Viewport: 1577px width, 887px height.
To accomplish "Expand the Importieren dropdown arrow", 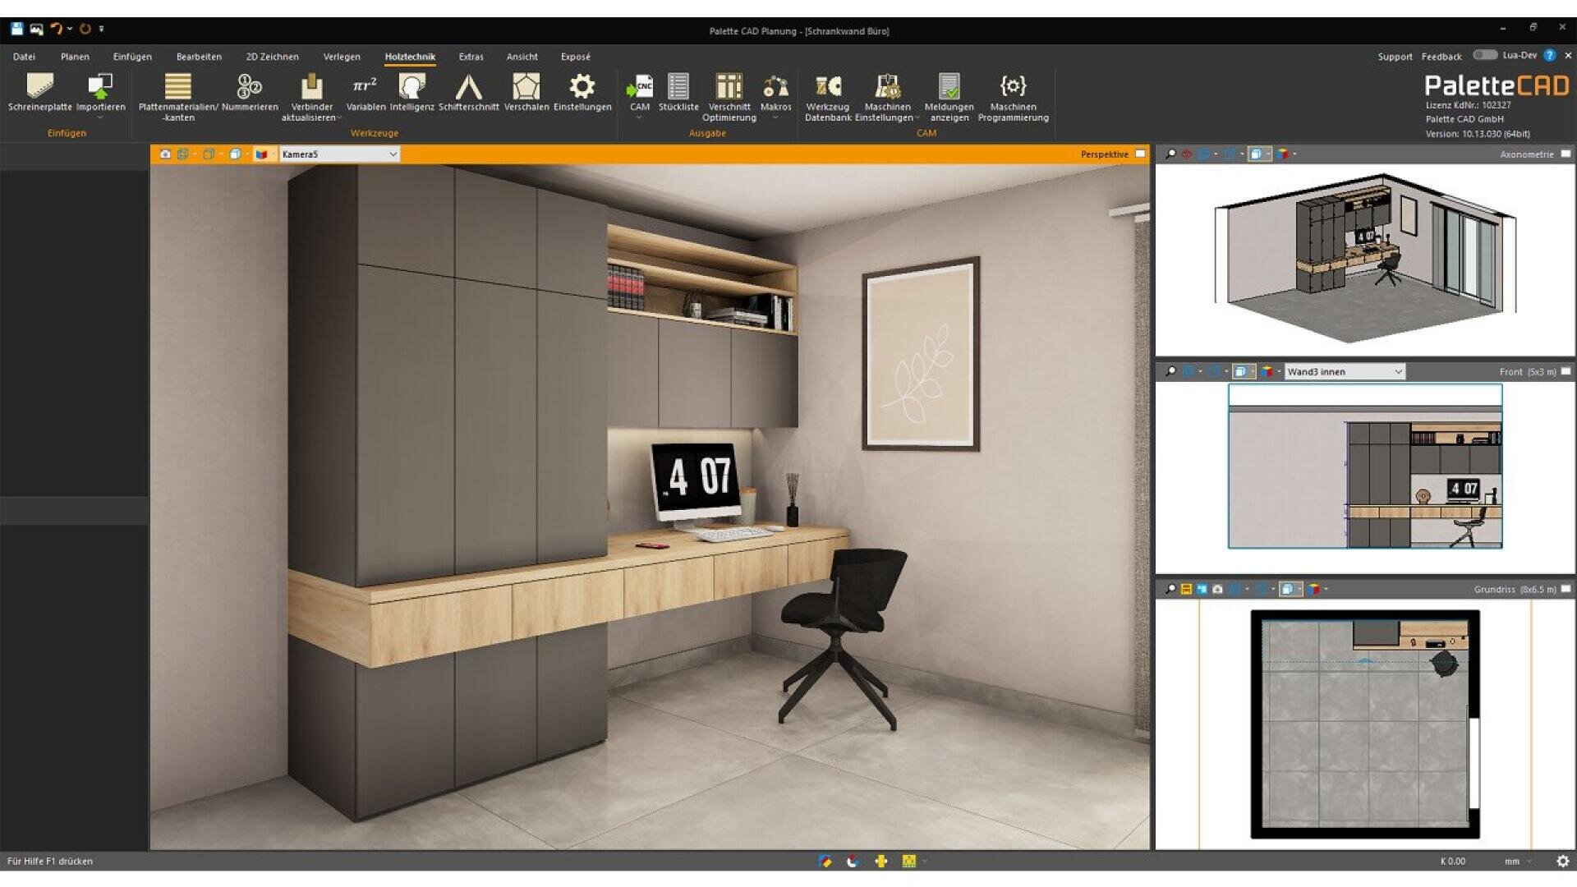I will (100, 118).
